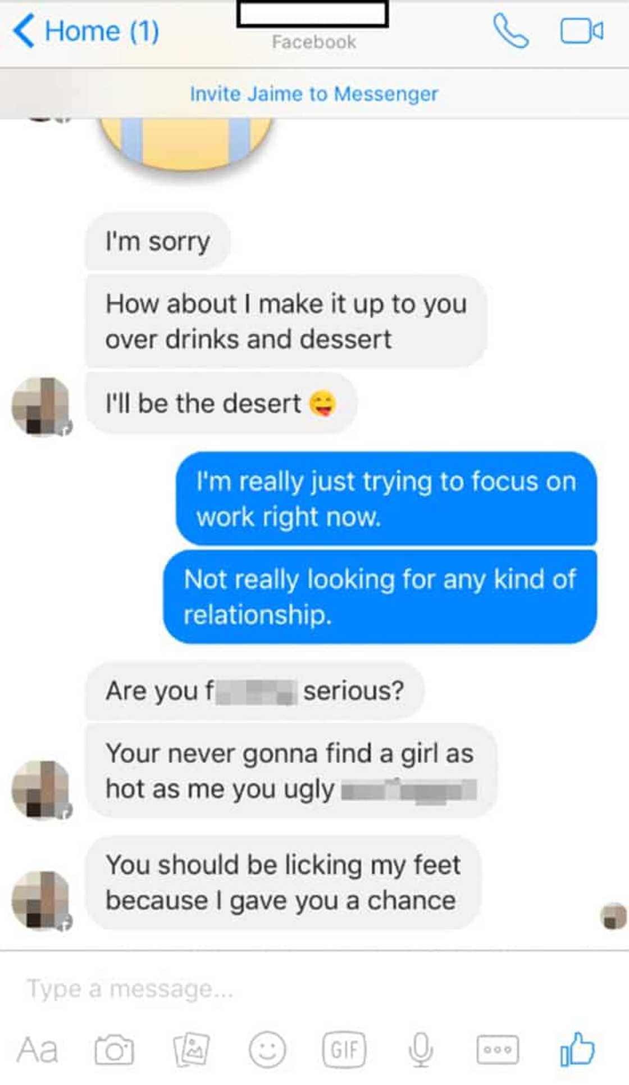Select the "I'll be the desert" message

(x=221, y=403)
